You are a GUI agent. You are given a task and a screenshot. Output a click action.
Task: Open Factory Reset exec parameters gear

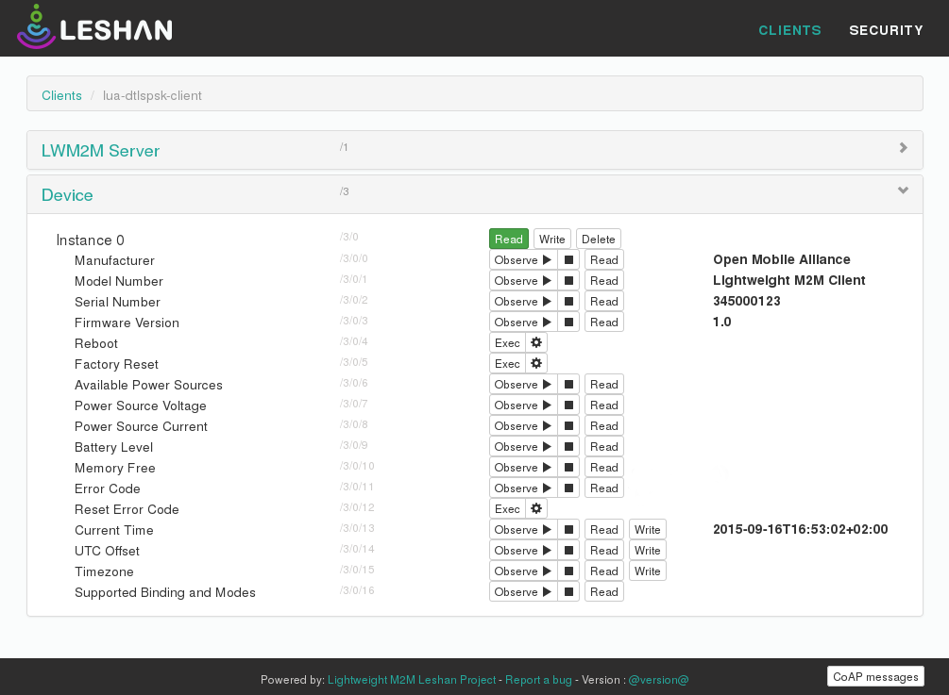point(536,364)
